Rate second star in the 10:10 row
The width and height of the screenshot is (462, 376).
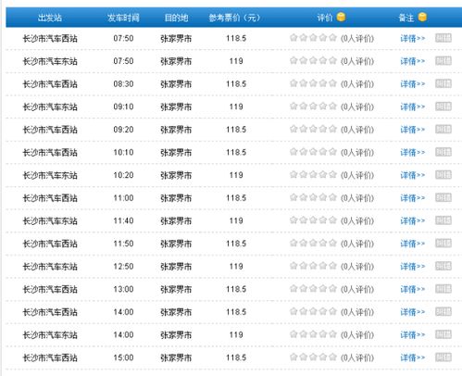click(x=304, y=152)
